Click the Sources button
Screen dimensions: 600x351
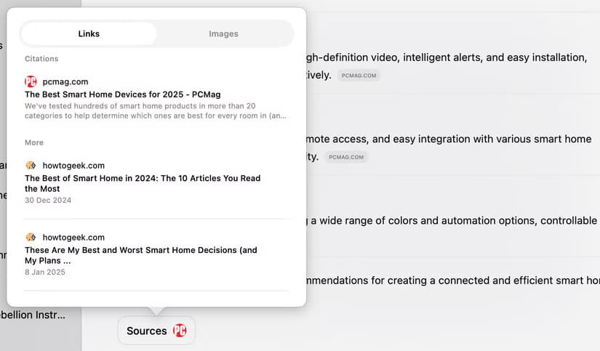click(156, 331)
